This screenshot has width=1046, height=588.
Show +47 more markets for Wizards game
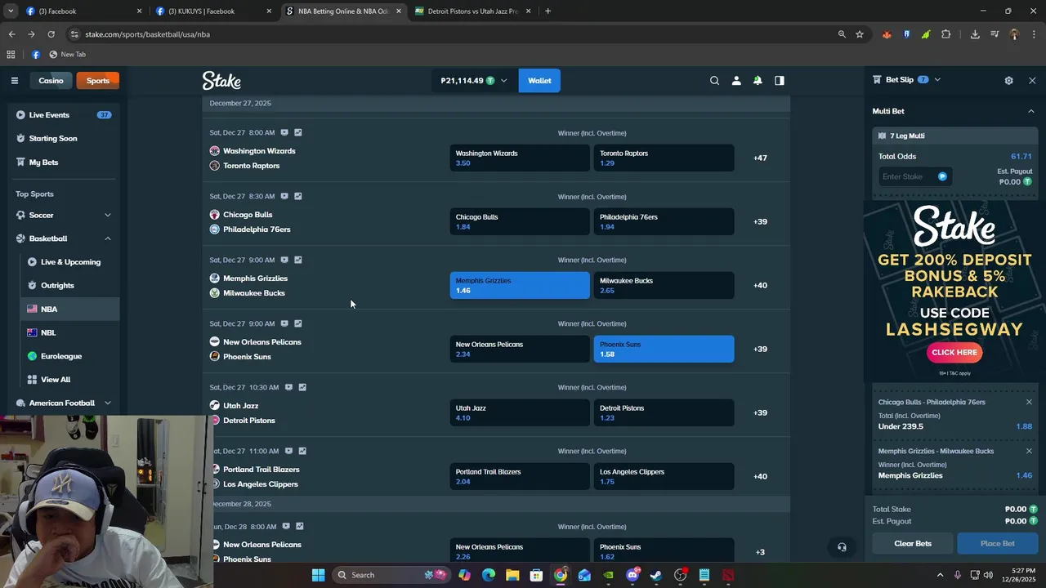[760, 158]
